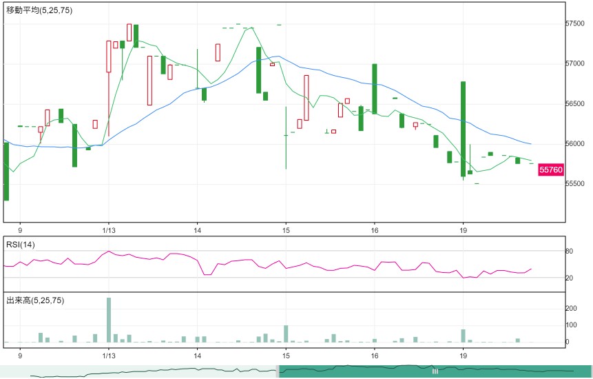593x379 pixels.
Task: Click the 16 date under the price chart
Action: pos(375,230)
